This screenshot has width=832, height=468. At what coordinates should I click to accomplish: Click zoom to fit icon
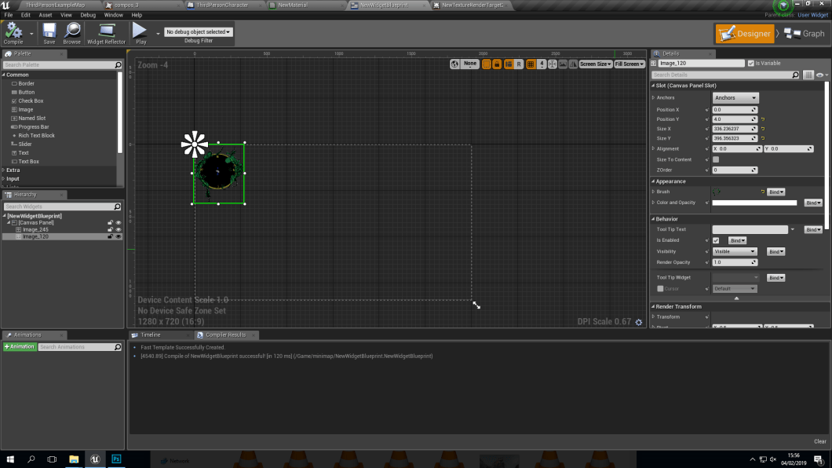(x=553, y=64)
